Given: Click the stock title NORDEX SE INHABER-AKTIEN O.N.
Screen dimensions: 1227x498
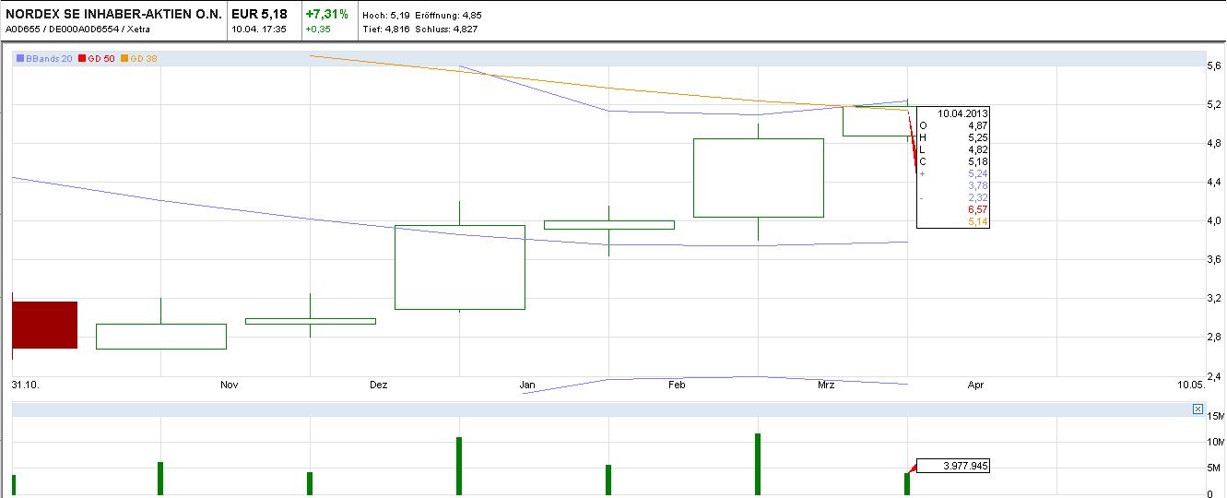Looking at the screenshot, I should [114, 15].
